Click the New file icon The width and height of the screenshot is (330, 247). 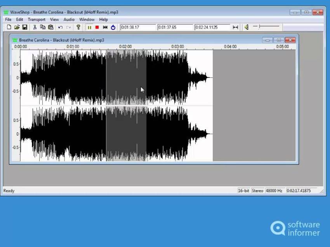coord(9,27)
